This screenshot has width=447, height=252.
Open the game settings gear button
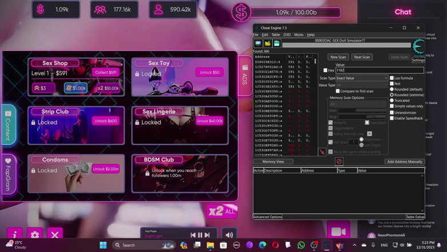pos(35,235)
